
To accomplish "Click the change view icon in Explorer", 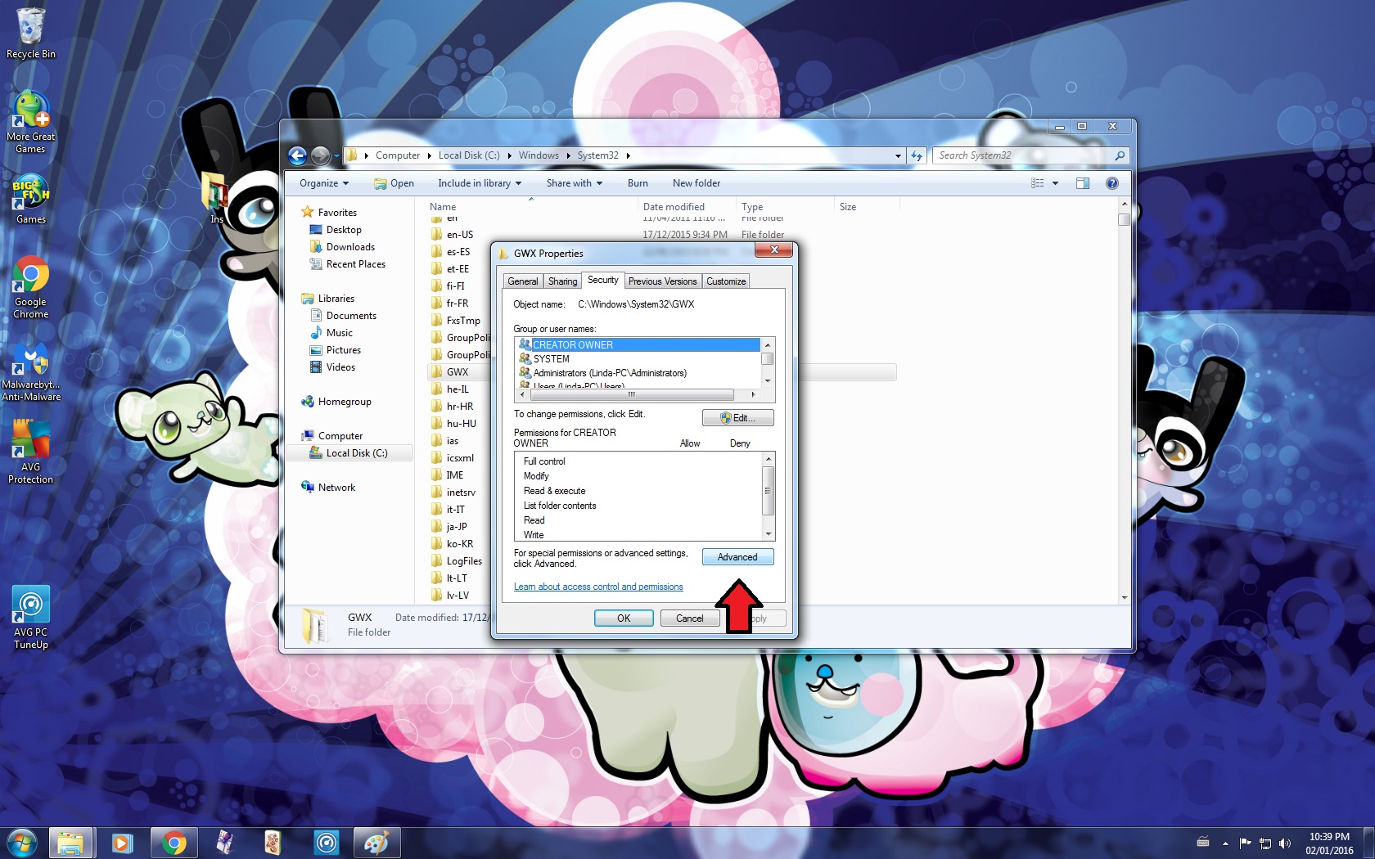I will tap(1037, 183).
